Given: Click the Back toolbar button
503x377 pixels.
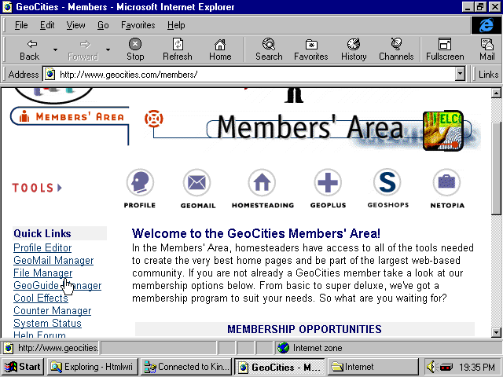Looking at the screenshot, I should [x=30, y=49].
